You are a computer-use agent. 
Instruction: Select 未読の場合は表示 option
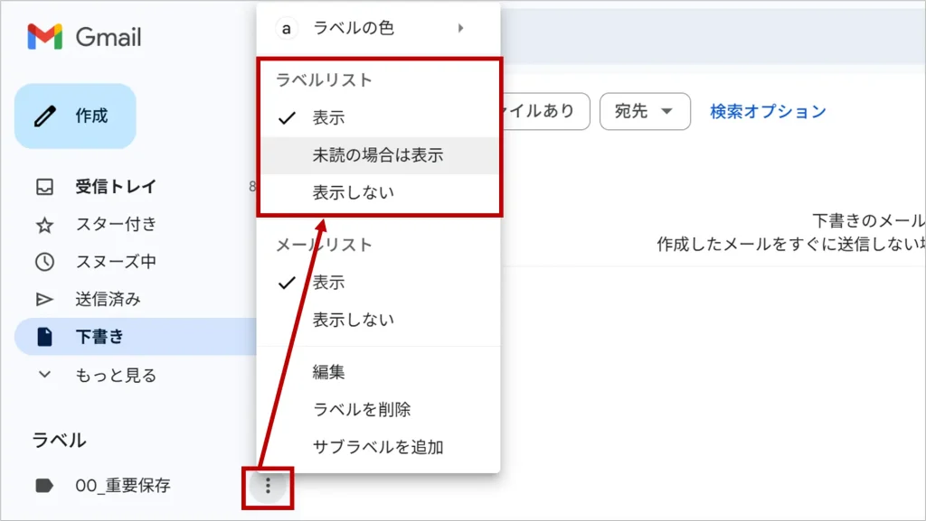(x=378, y=155)
